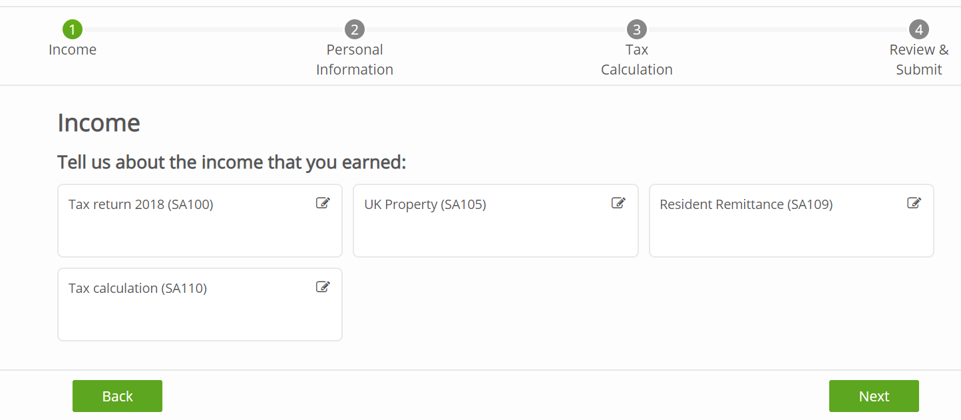Image resolution: width=961 pixels, height=420 pixels.
Task: Click the edit icon on UK Property card
Action: [x=618, y=204]
